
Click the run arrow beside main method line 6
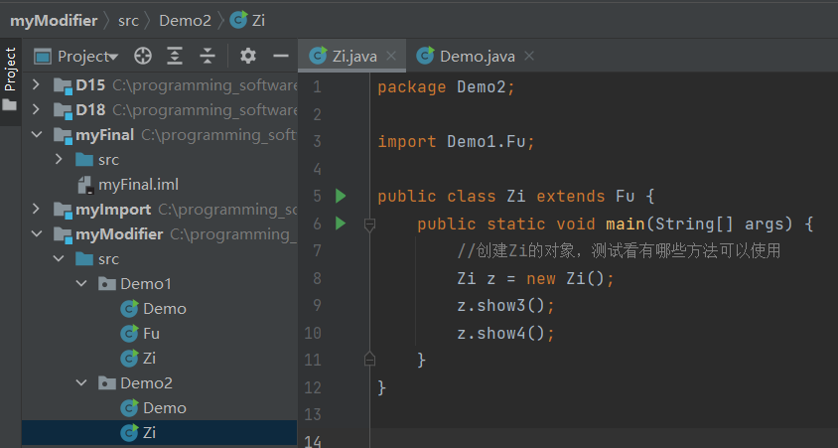click(341, 223)
